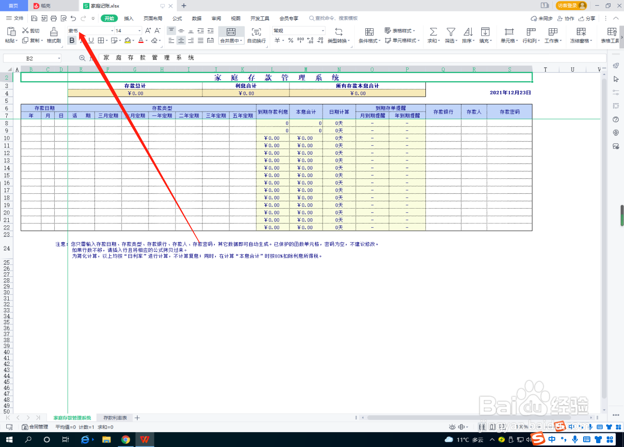
Task: Switch to the Page Layout (页面布局) tab
Action: [x=153, y=18]
